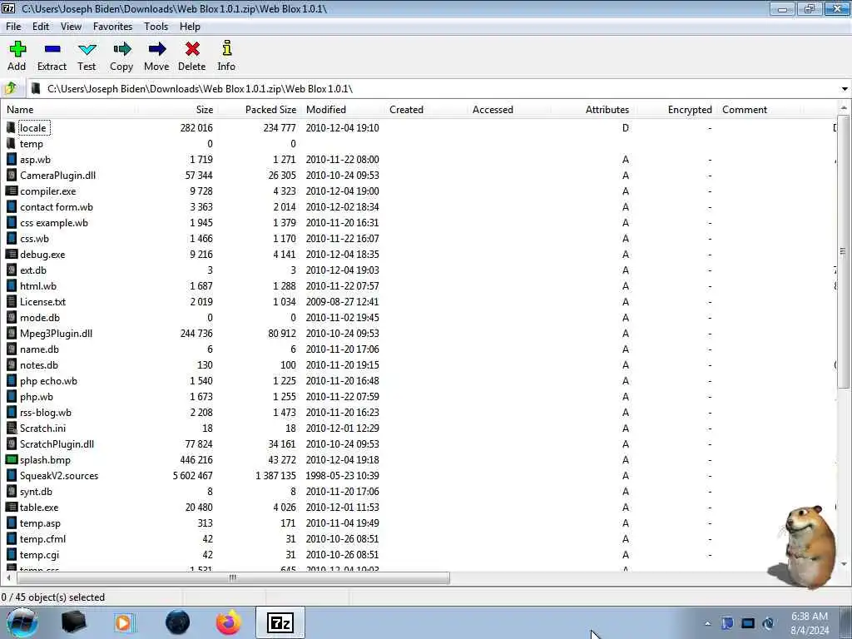Viewport: 852px width, 639px height.
Task: Open the Edit menu
Action: click(x=41, y=27)
